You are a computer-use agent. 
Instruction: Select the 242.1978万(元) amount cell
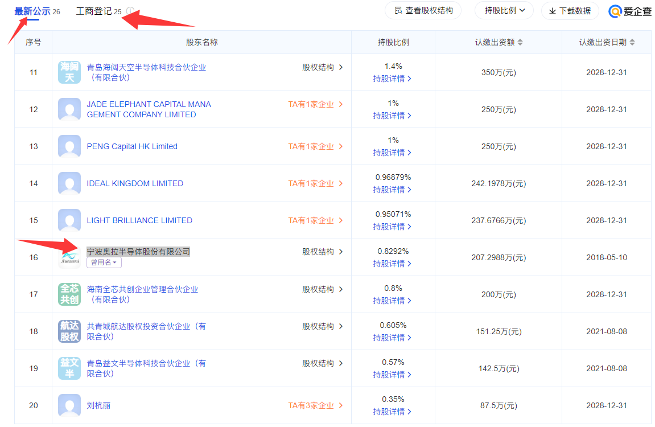tap(499, 183)
